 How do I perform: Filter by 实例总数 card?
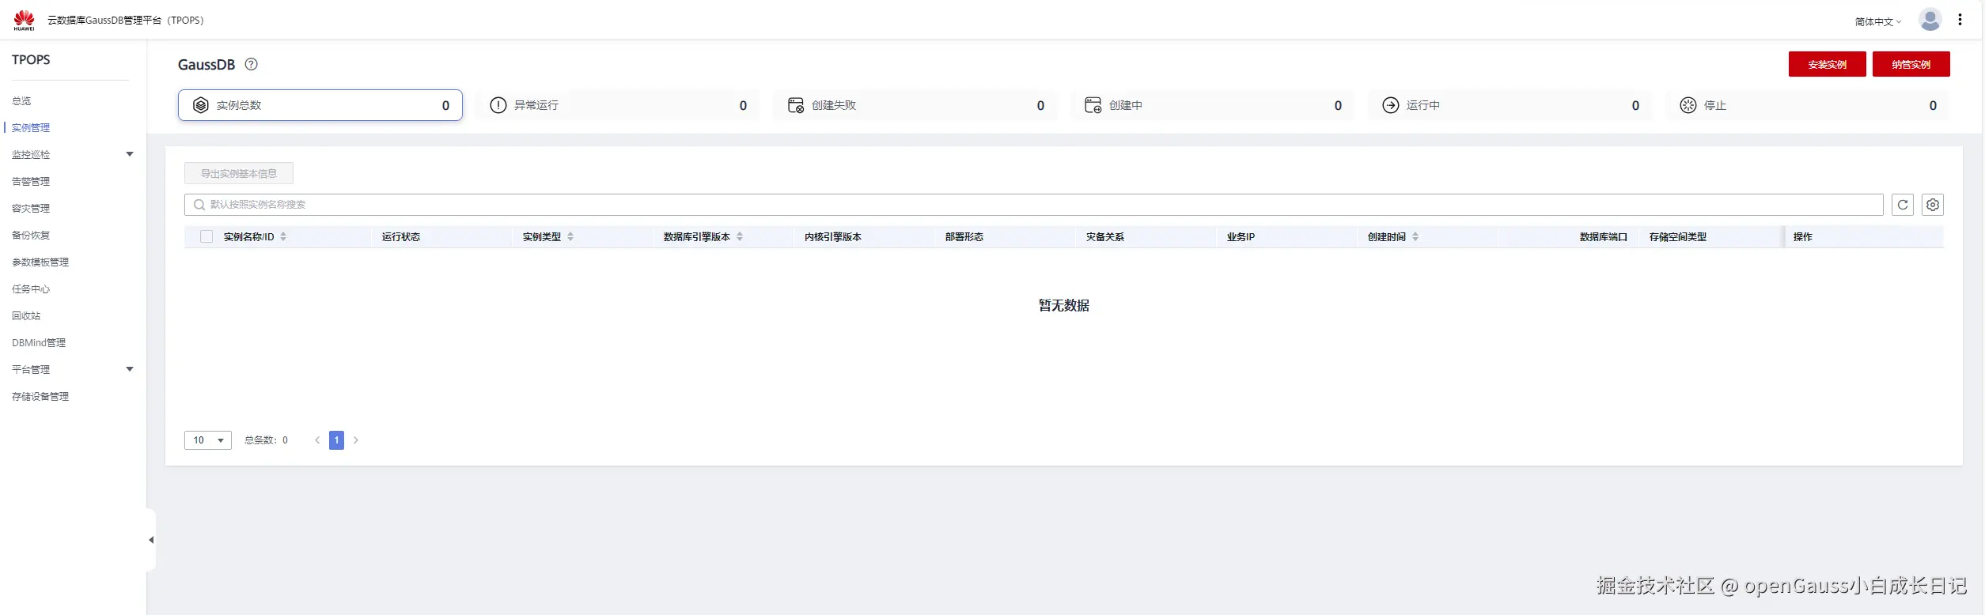click(320, 105)
